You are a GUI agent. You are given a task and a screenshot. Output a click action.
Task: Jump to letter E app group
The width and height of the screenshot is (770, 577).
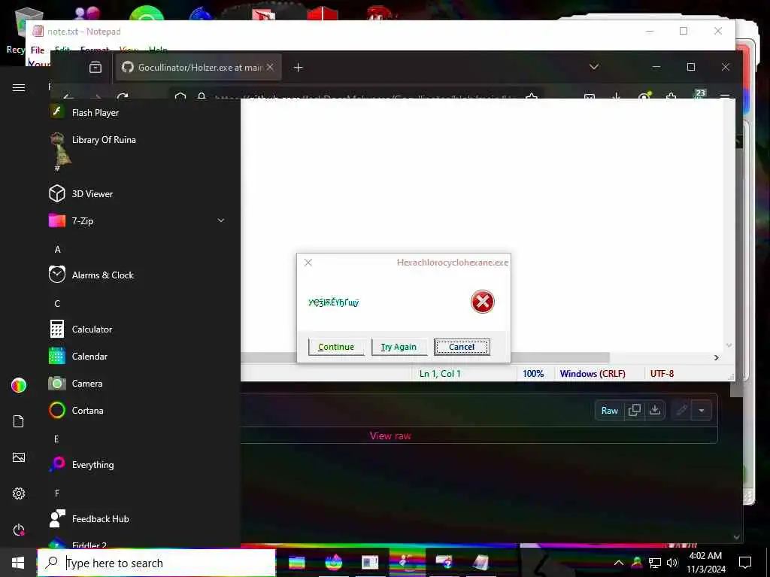(x=56, y=439)
